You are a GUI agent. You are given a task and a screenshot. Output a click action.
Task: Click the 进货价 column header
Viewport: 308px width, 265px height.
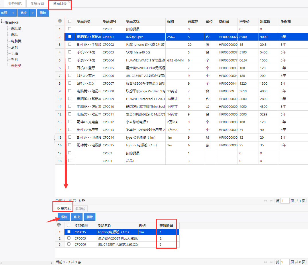(248, 21)
